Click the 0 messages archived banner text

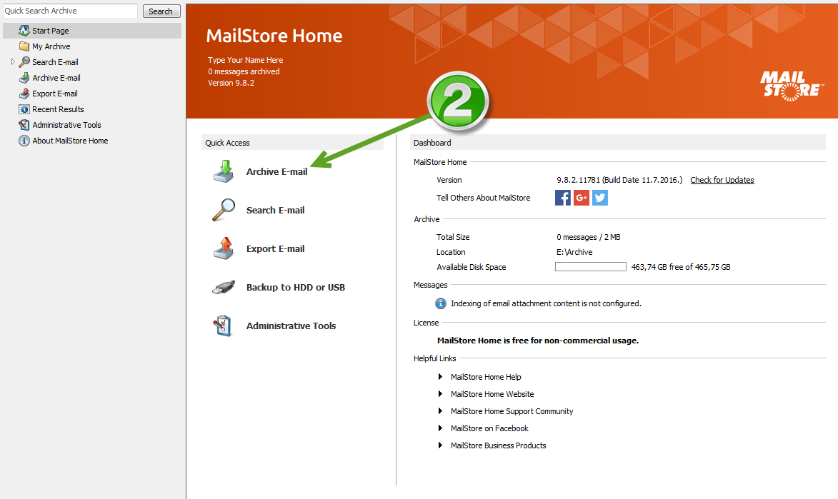point(244,71)
